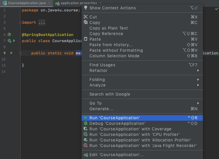Run with 'Java Flight Recorder' option
219x159 pixels.
[143, 146]
